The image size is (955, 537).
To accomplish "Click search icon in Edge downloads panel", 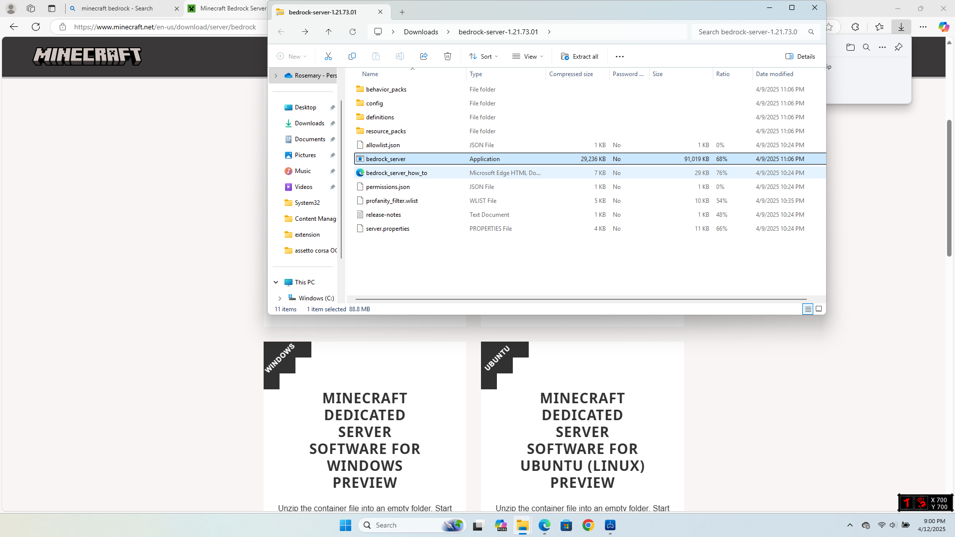I will [x=866, y=47].
